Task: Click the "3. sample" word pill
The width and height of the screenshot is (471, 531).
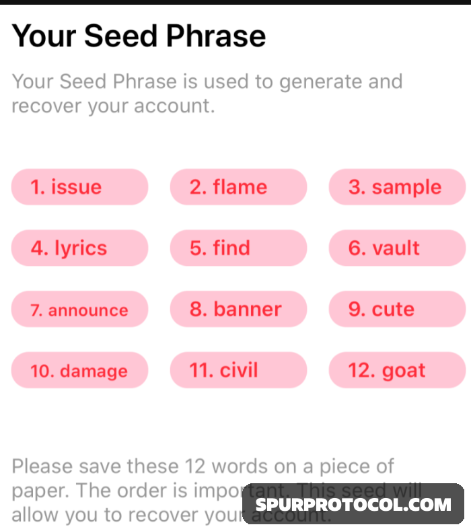Action: click(x=397, y=187)
